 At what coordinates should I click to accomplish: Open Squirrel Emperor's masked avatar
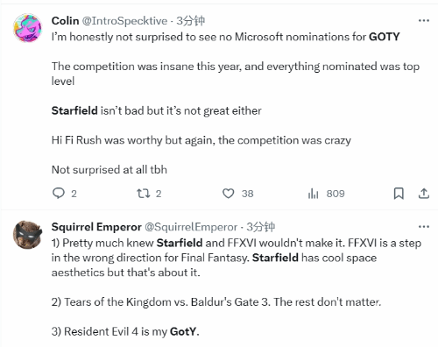(x=28, y=235)
